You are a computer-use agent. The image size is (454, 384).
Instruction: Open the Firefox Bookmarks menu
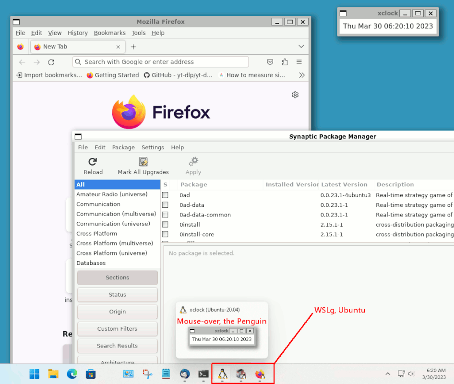click(x=109, y=33)
